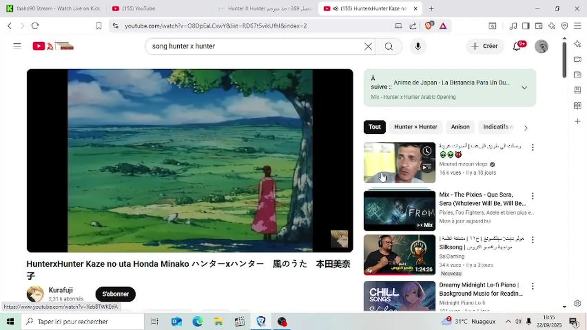Click the video player
Viewport: 587px width, 330px height.
coord(190,160)
